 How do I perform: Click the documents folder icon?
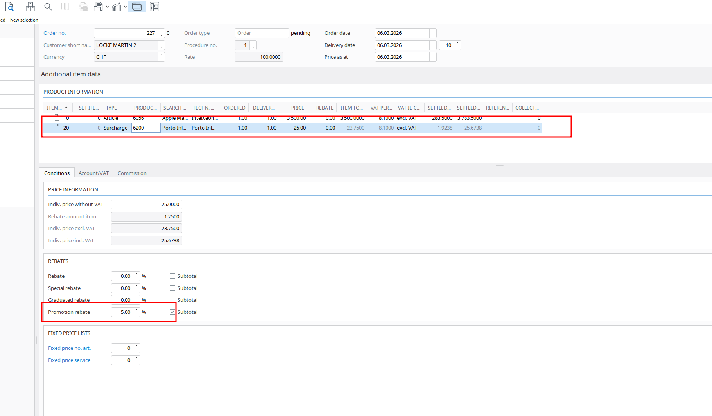[99, 7]
